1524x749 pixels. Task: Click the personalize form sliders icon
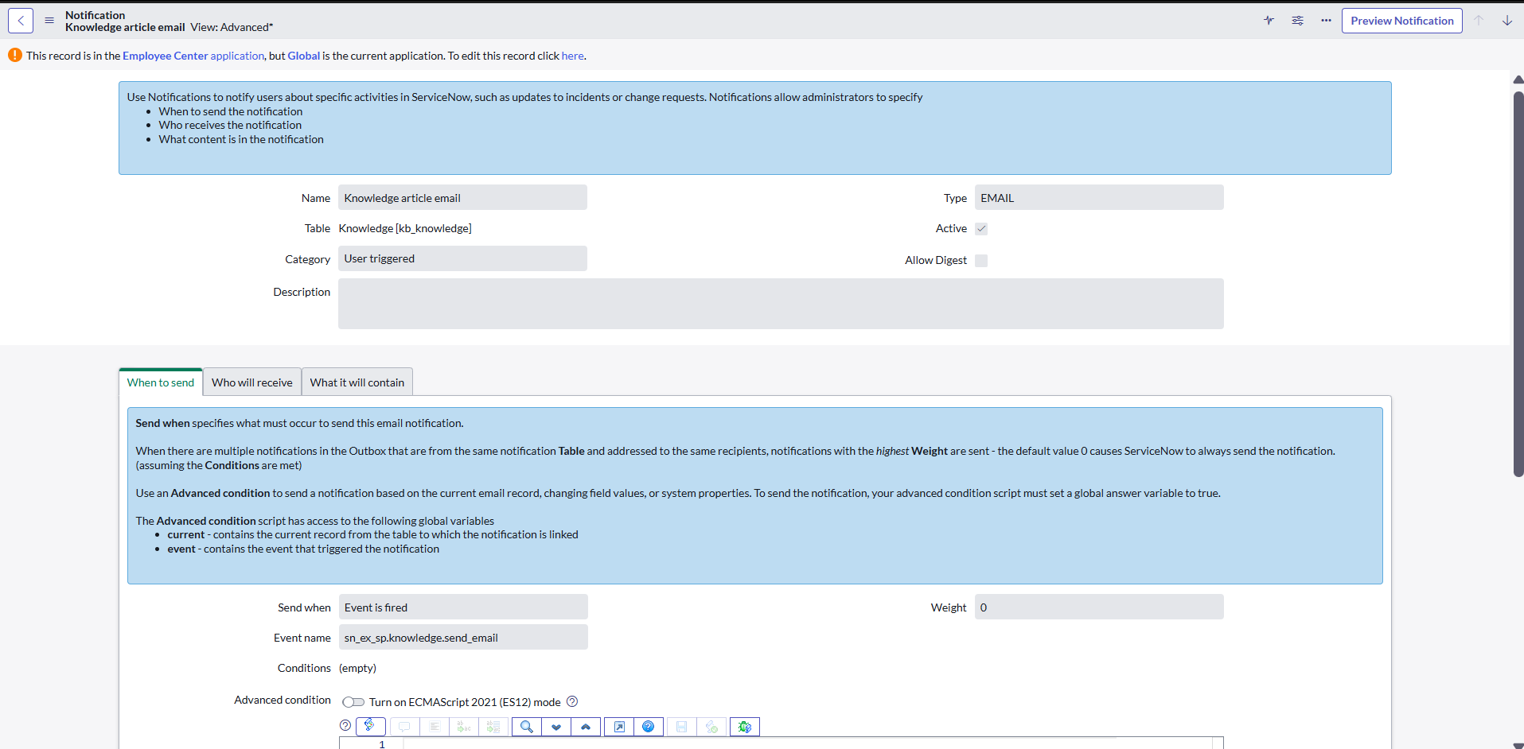1297,21
